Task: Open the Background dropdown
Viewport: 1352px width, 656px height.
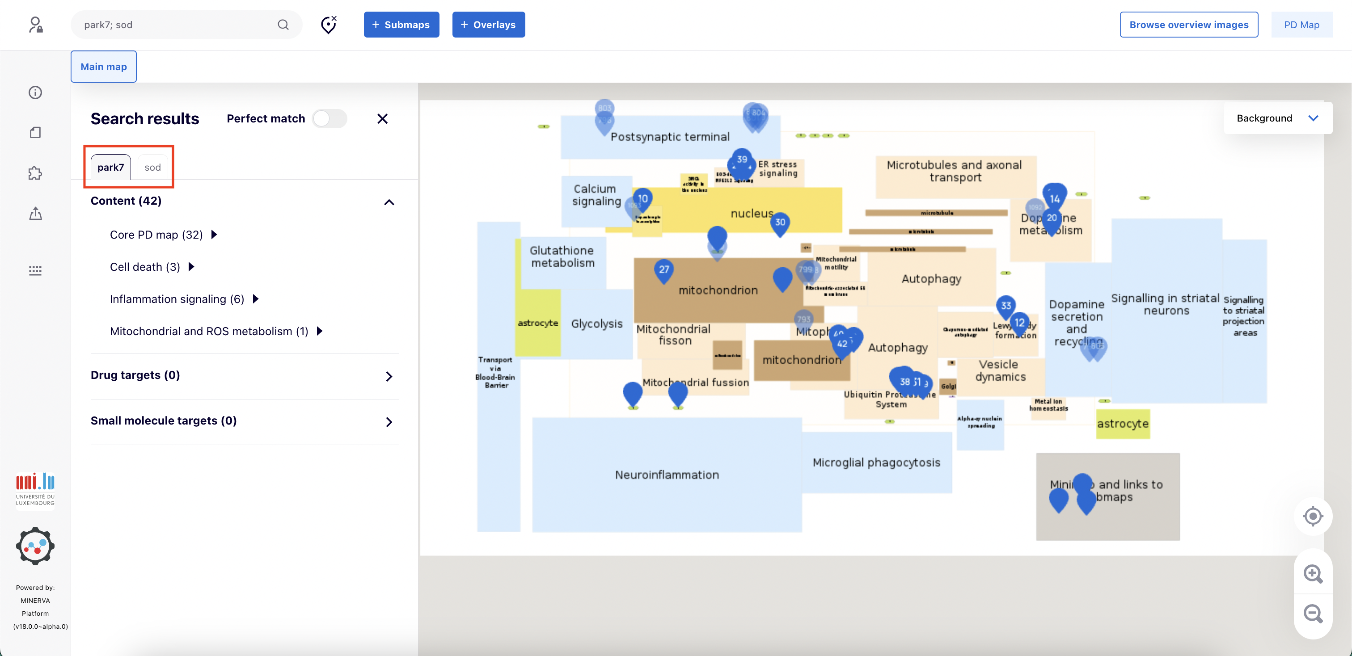Action: point(1277,118)
